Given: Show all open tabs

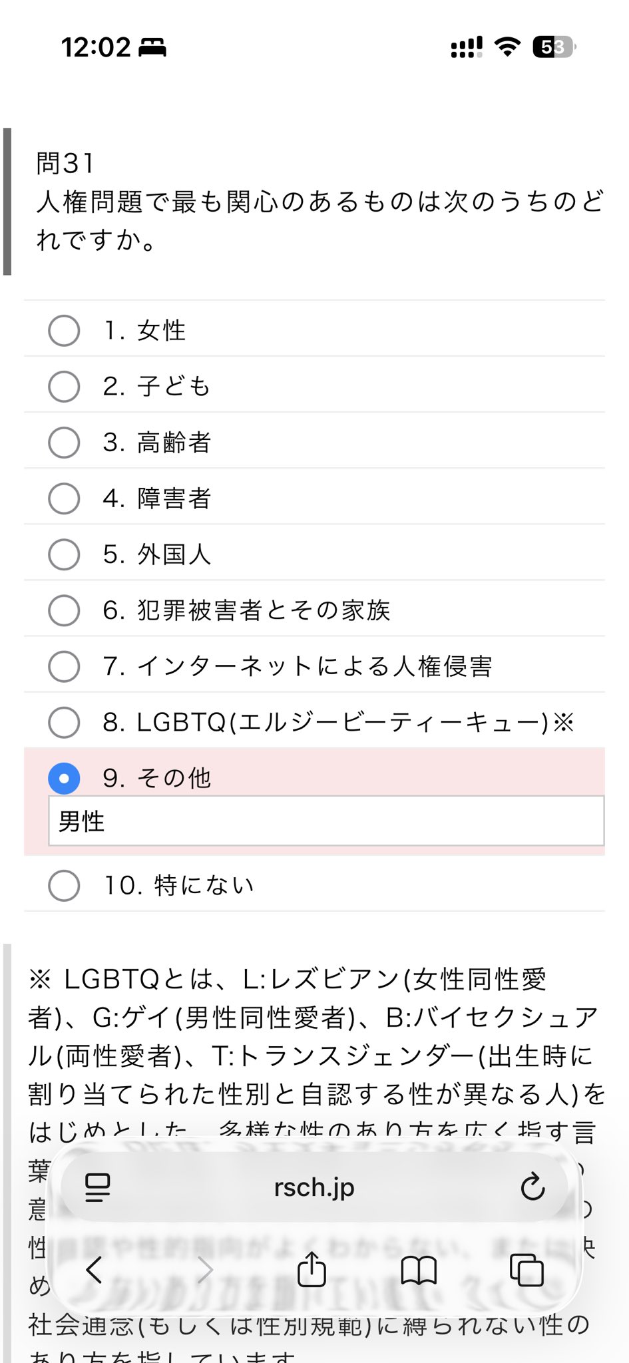Looking at the screenshot, I should (526, 1270).
